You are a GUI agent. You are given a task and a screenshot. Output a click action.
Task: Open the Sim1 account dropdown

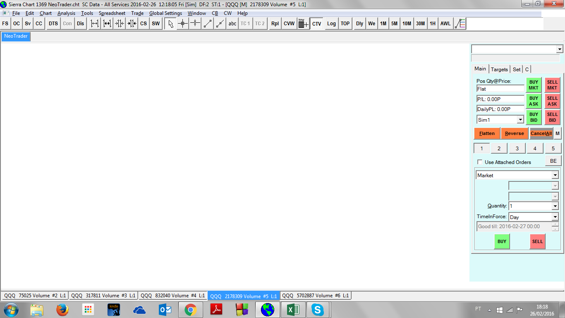(x=521, y=120)
